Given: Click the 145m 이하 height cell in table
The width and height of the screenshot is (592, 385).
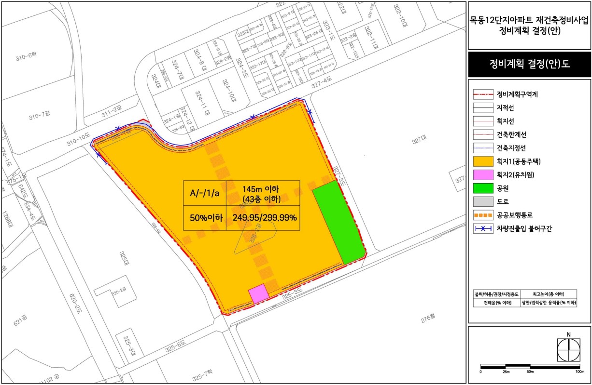Looking at the screenshot, I should [263, 193].
